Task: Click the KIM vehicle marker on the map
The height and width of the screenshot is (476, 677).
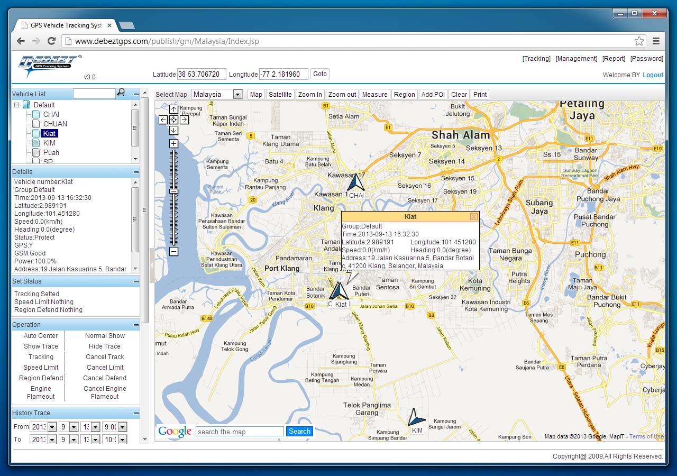Action: [x=416, y=417]
